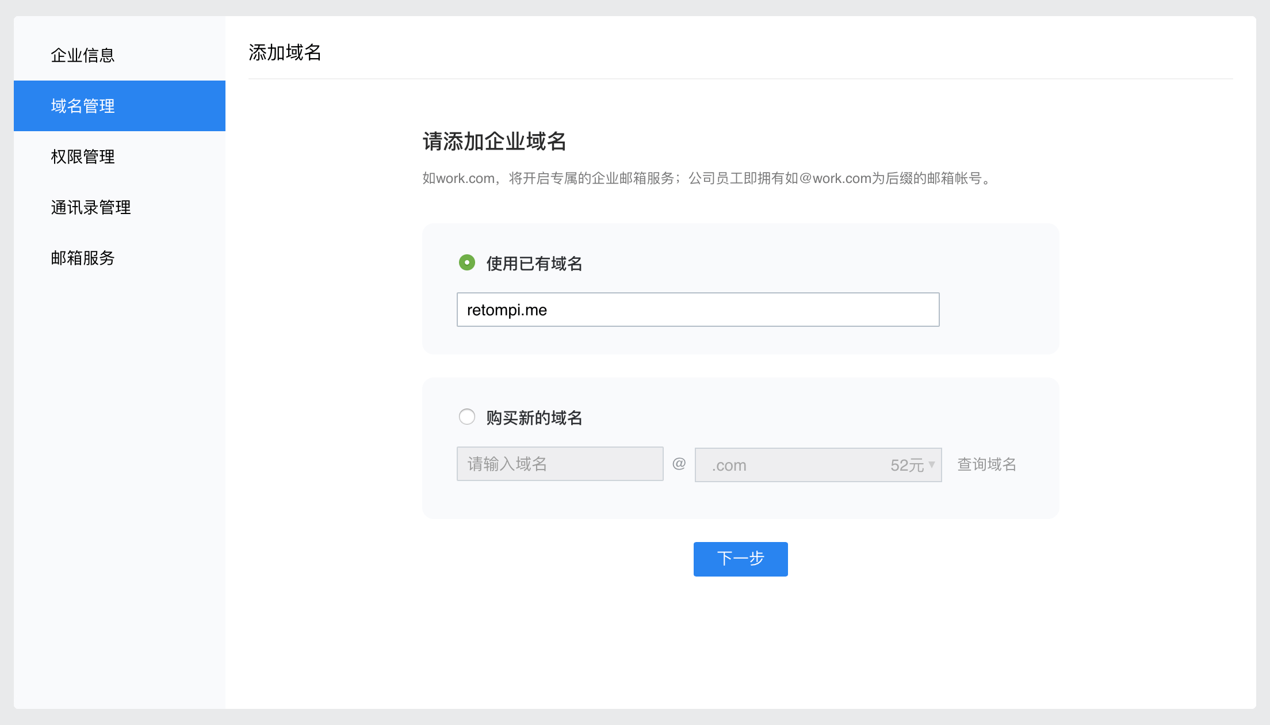The height and width of the screenshot is (725, 1270).
Task: Click the 下一步 next step icon
Action: coord(740,558)
